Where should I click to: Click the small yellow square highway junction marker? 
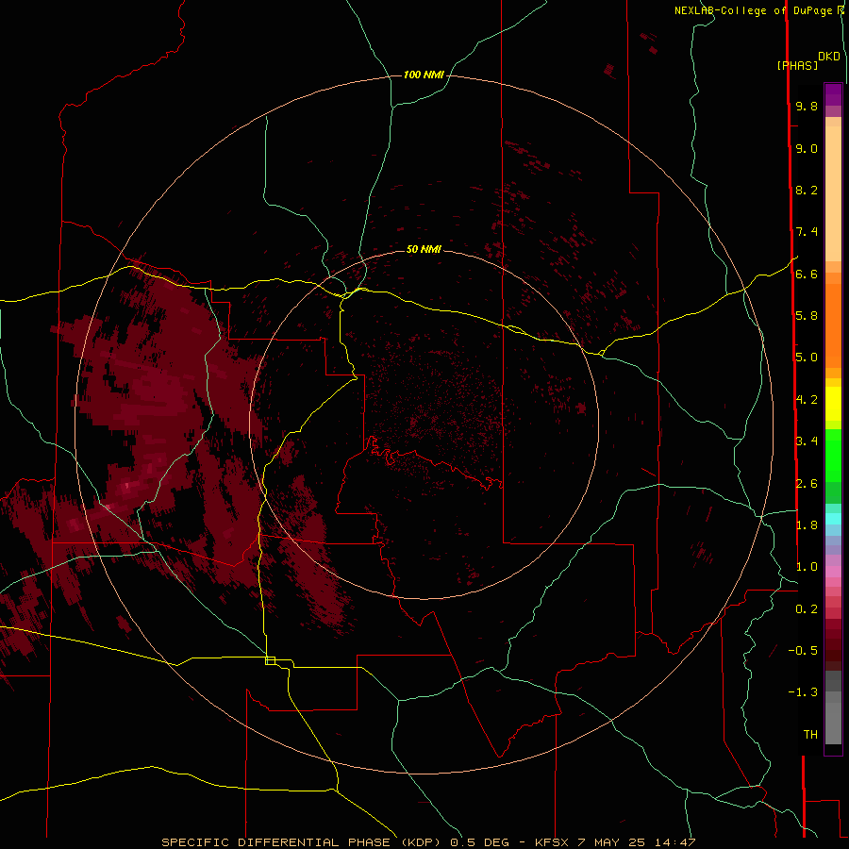pyautogui.click(x=270, y=660)
